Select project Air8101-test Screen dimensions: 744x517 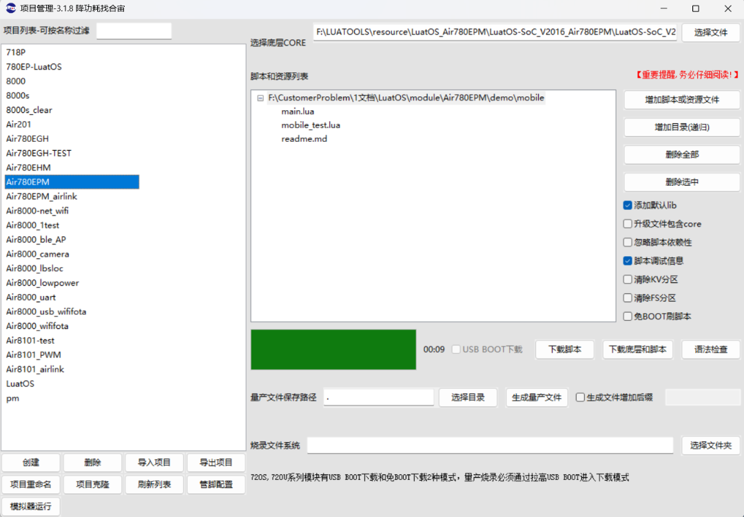pyautogui.click(x=30, y=341)
